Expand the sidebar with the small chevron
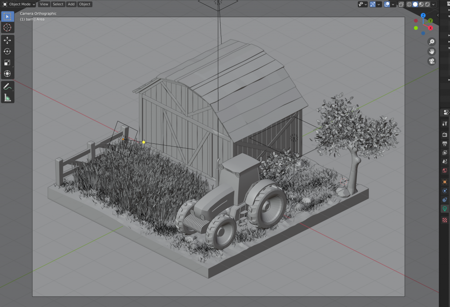The image size is (450, 307). click(438, 15)
